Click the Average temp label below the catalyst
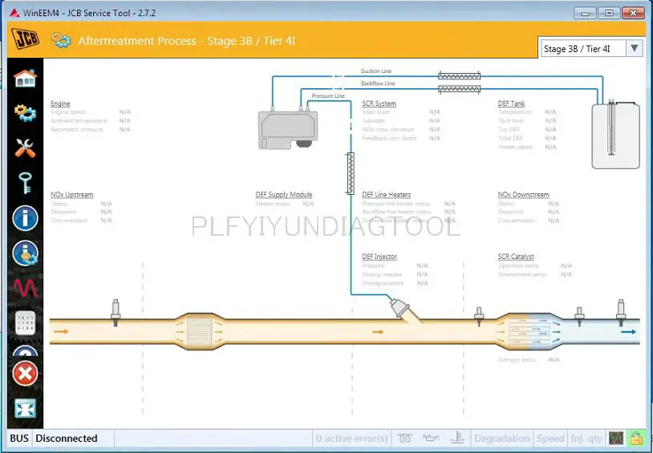The height and width of the screenshot is (453, 653). click(x=517, y=360)
